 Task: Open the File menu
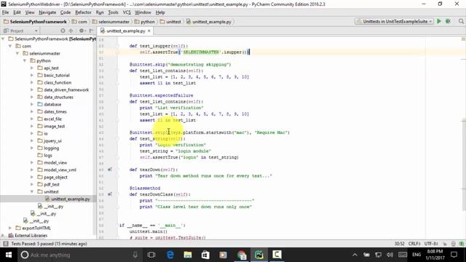click(5, 12)
